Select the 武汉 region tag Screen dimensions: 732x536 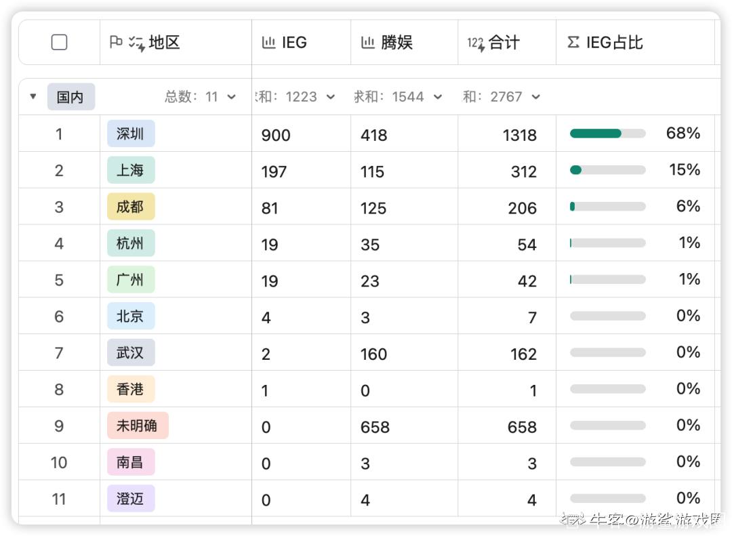[x=131, y=352]
